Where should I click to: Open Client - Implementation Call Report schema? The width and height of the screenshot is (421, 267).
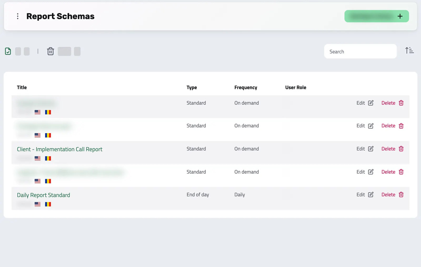59,149
